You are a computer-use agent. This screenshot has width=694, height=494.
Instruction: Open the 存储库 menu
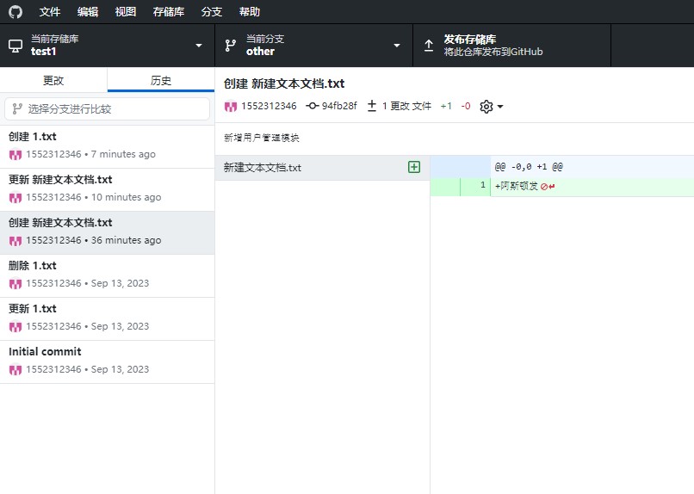[x=168, y=12]
